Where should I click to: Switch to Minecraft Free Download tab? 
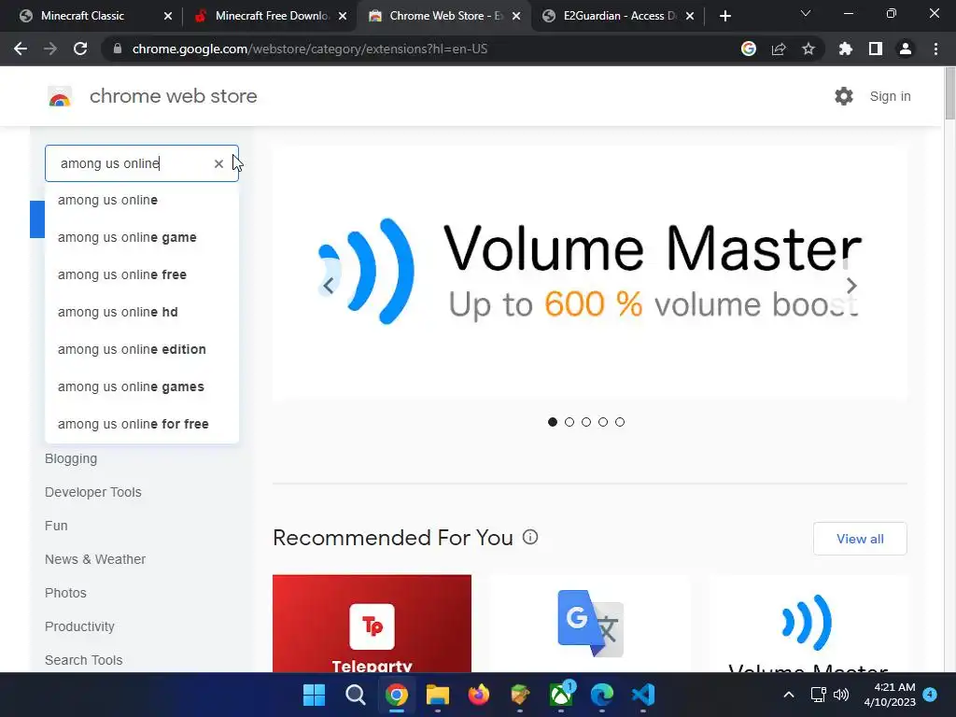pos(273,16)
